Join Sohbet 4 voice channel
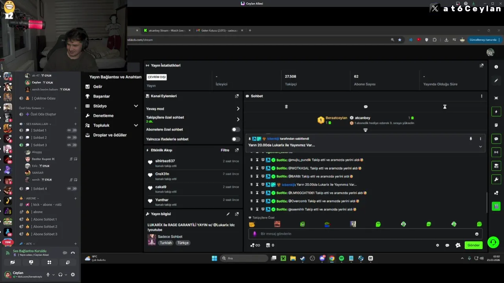 pyautogui.click(x=39, y=189)
